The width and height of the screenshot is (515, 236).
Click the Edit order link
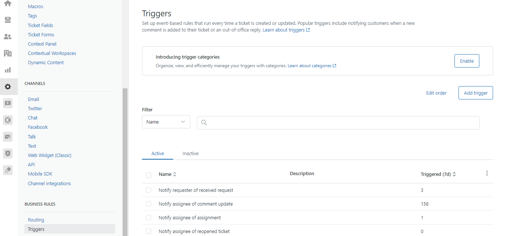436,93
